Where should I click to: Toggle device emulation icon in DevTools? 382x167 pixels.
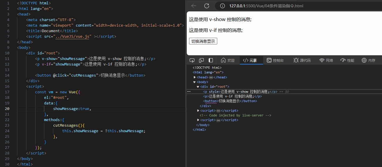(x=201, y=60)
